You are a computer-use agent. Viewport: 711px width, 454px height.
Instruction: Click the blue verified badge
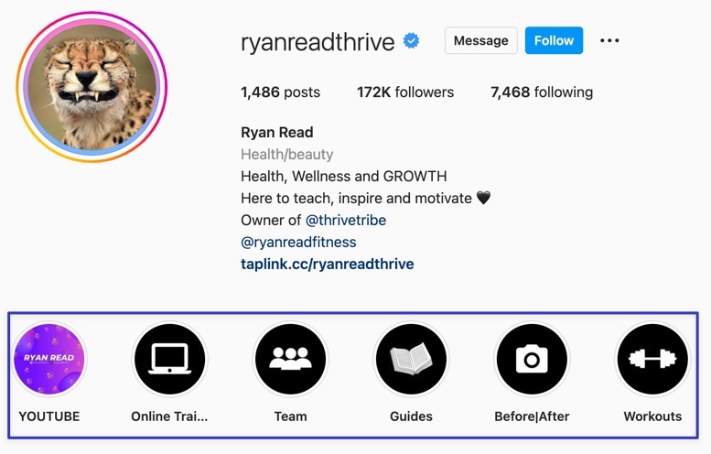coord(411,41)
